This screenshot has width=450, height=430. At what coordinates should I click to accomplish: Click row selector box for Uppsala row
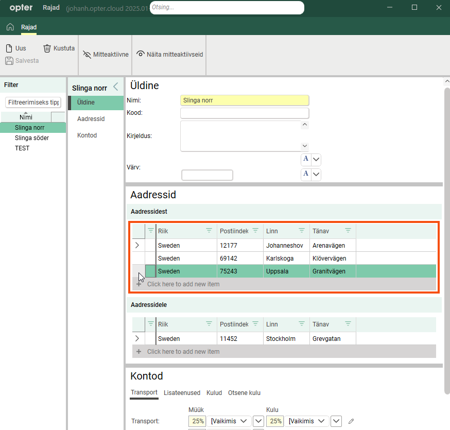[x=150, y=271]
